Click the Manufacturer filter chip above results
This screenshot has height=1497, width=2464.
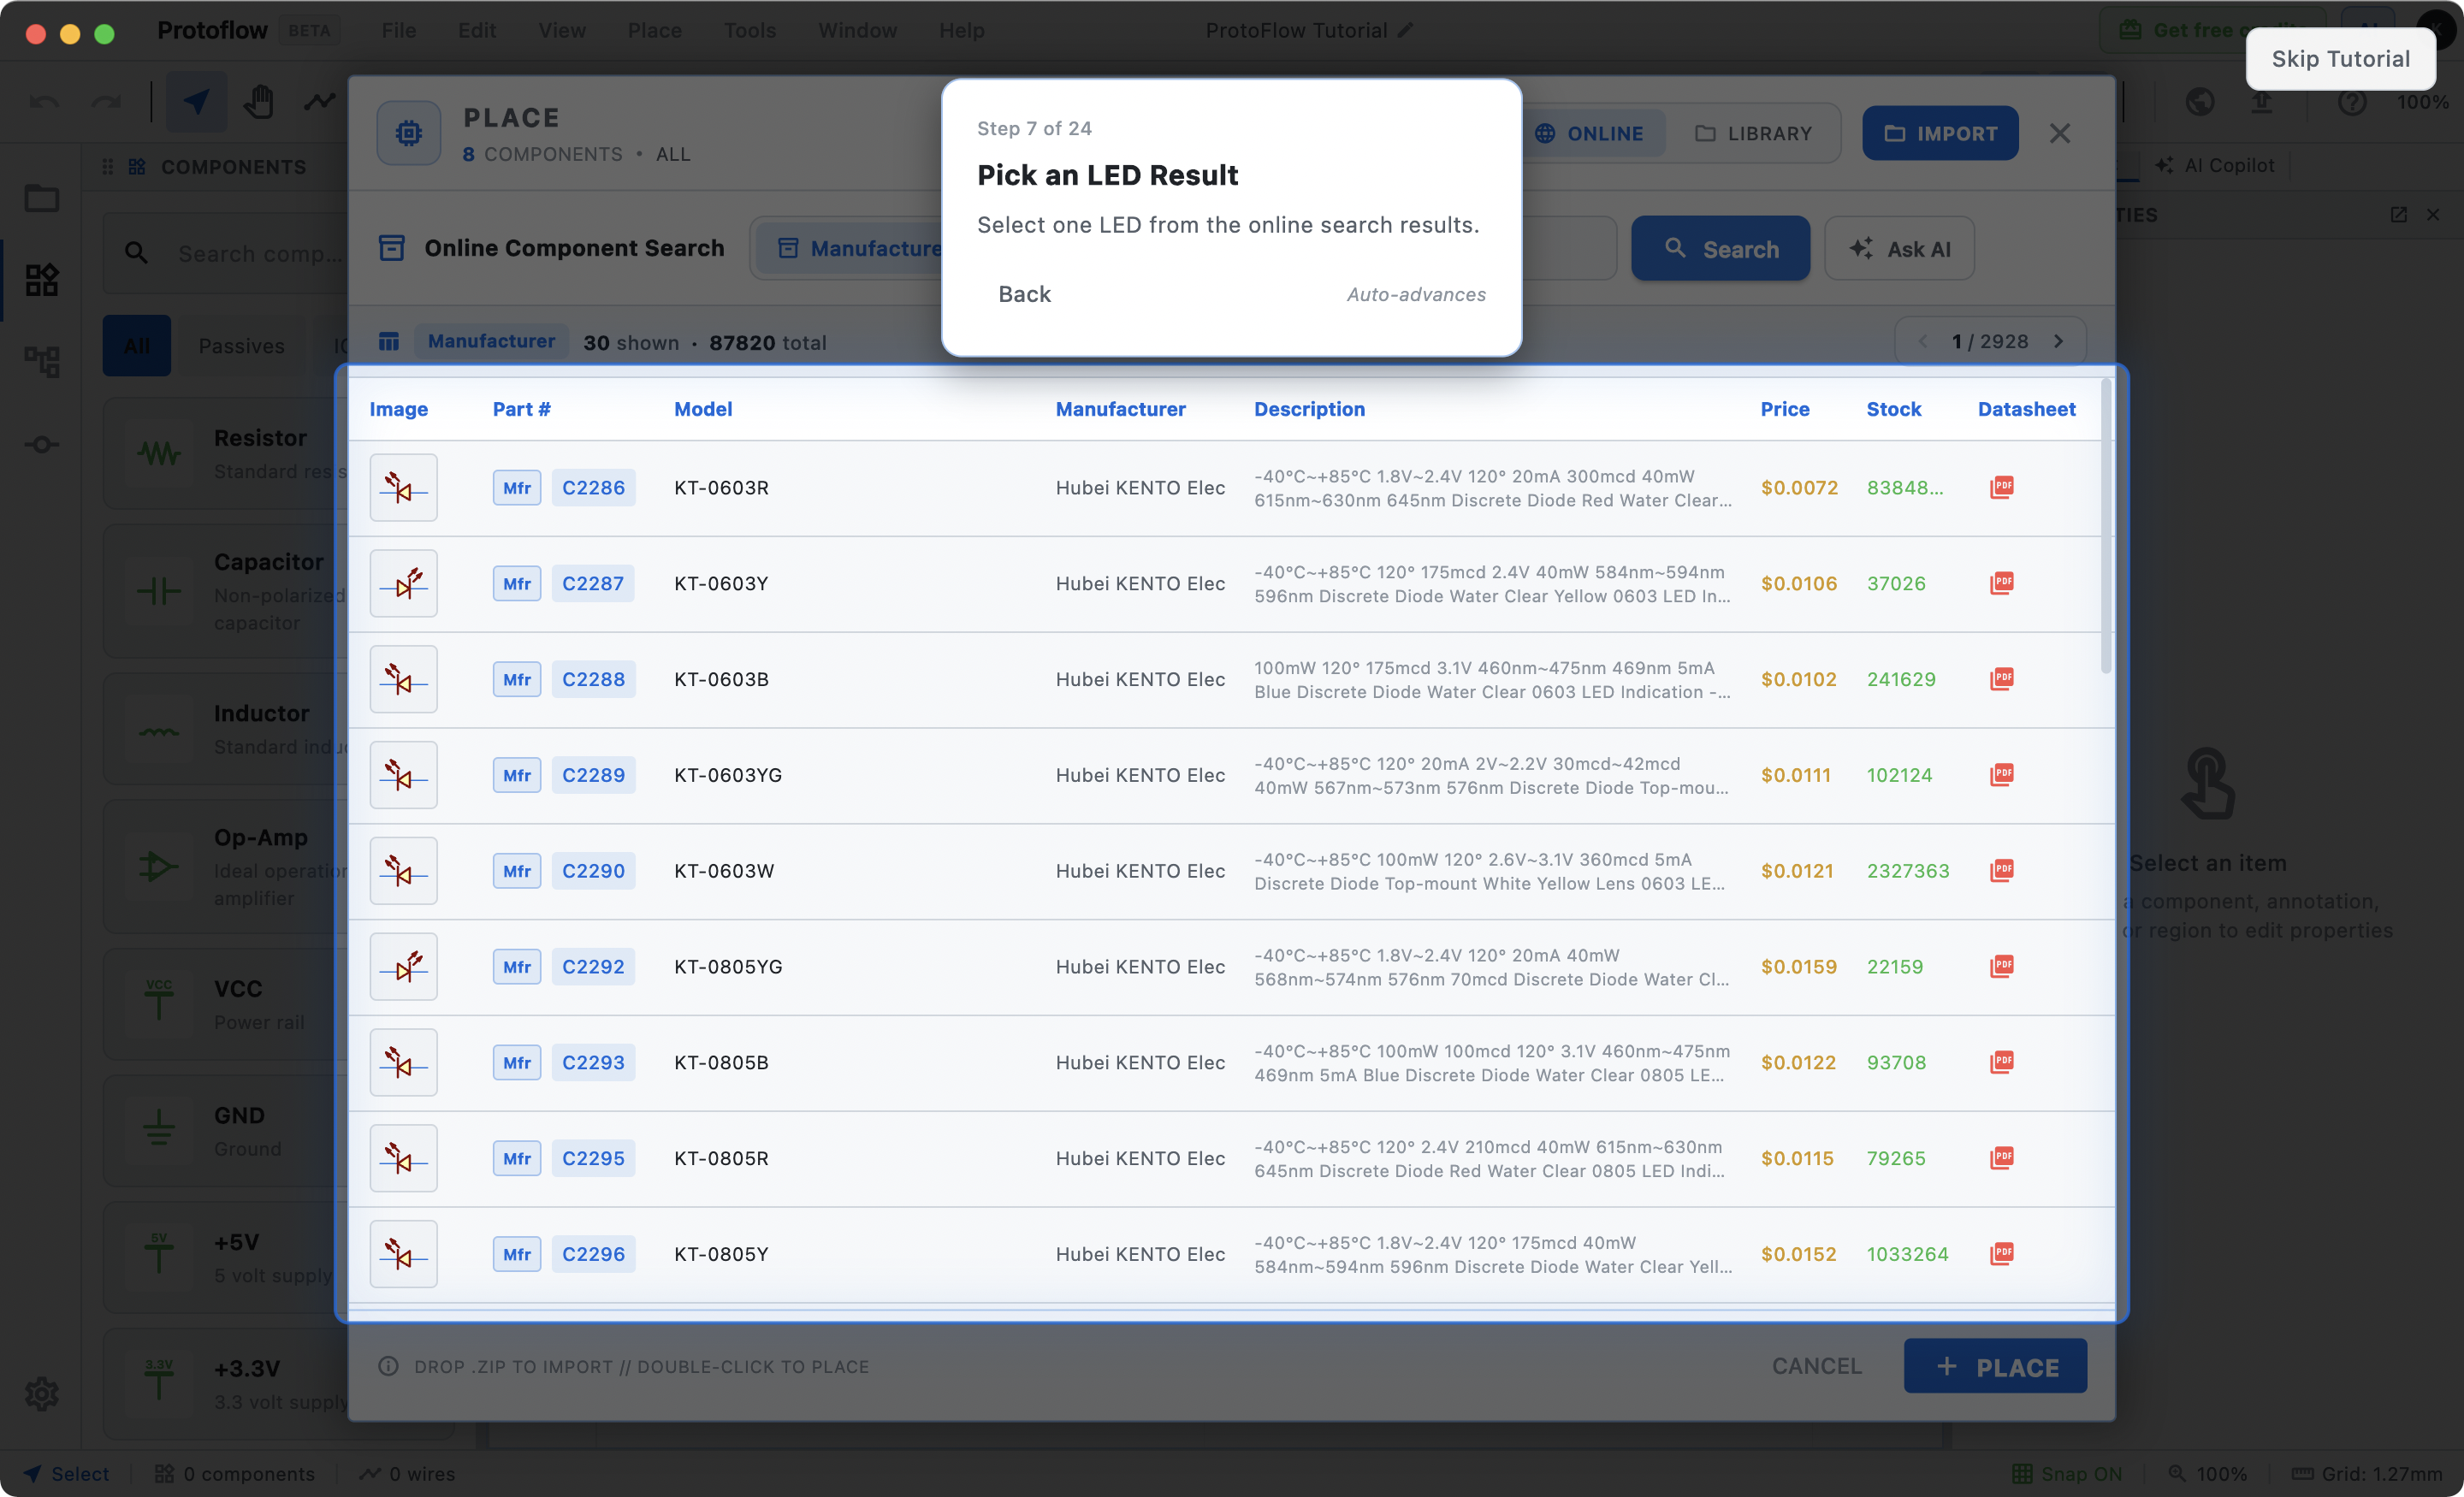[x=491, y=342]
